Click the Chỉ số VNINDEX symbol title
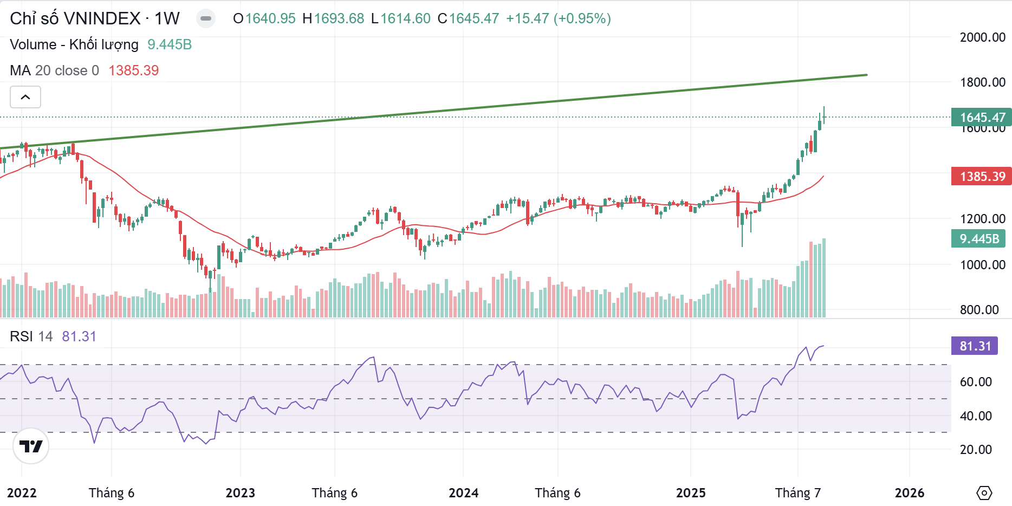The image size is (1012, 506). pos(95,18)
